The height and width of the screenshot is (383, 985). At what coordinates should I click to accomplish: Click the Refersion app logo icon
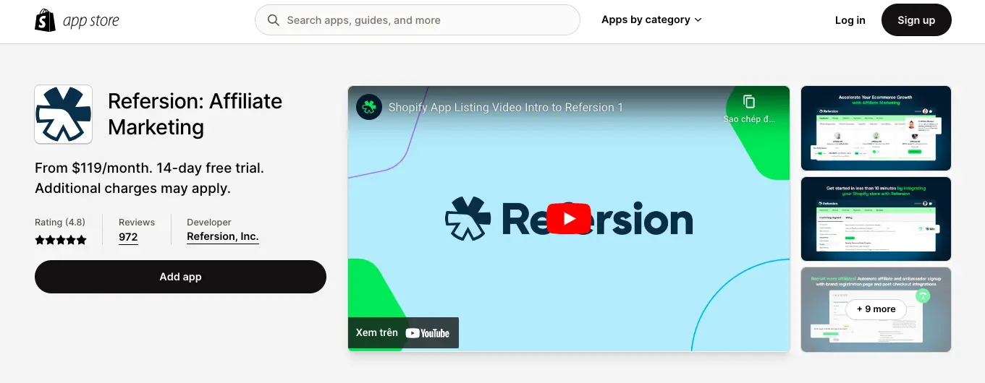click(64, 114)
